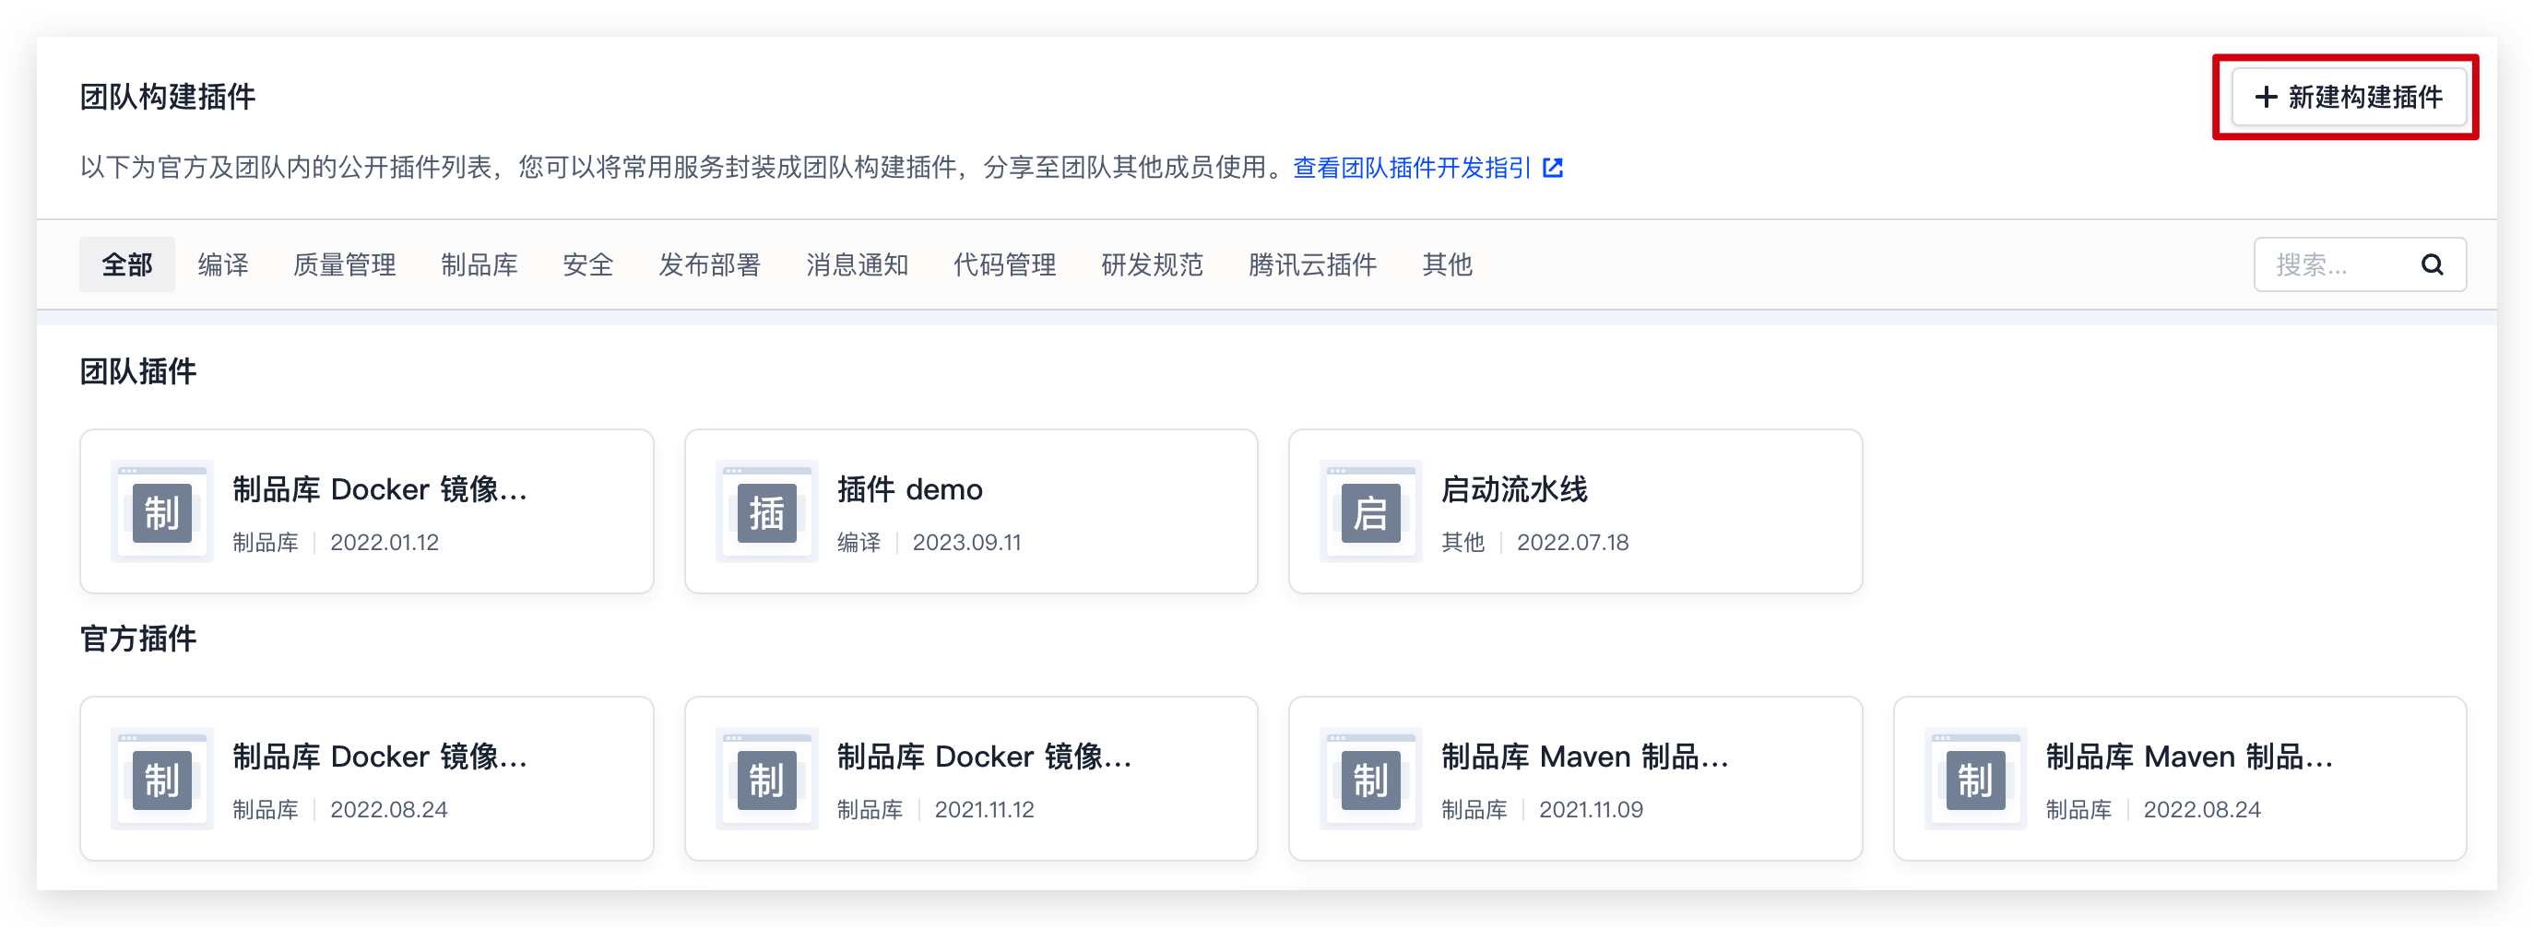Click 制 icon of plugin dated 2021.11.09

point(1370,779)
